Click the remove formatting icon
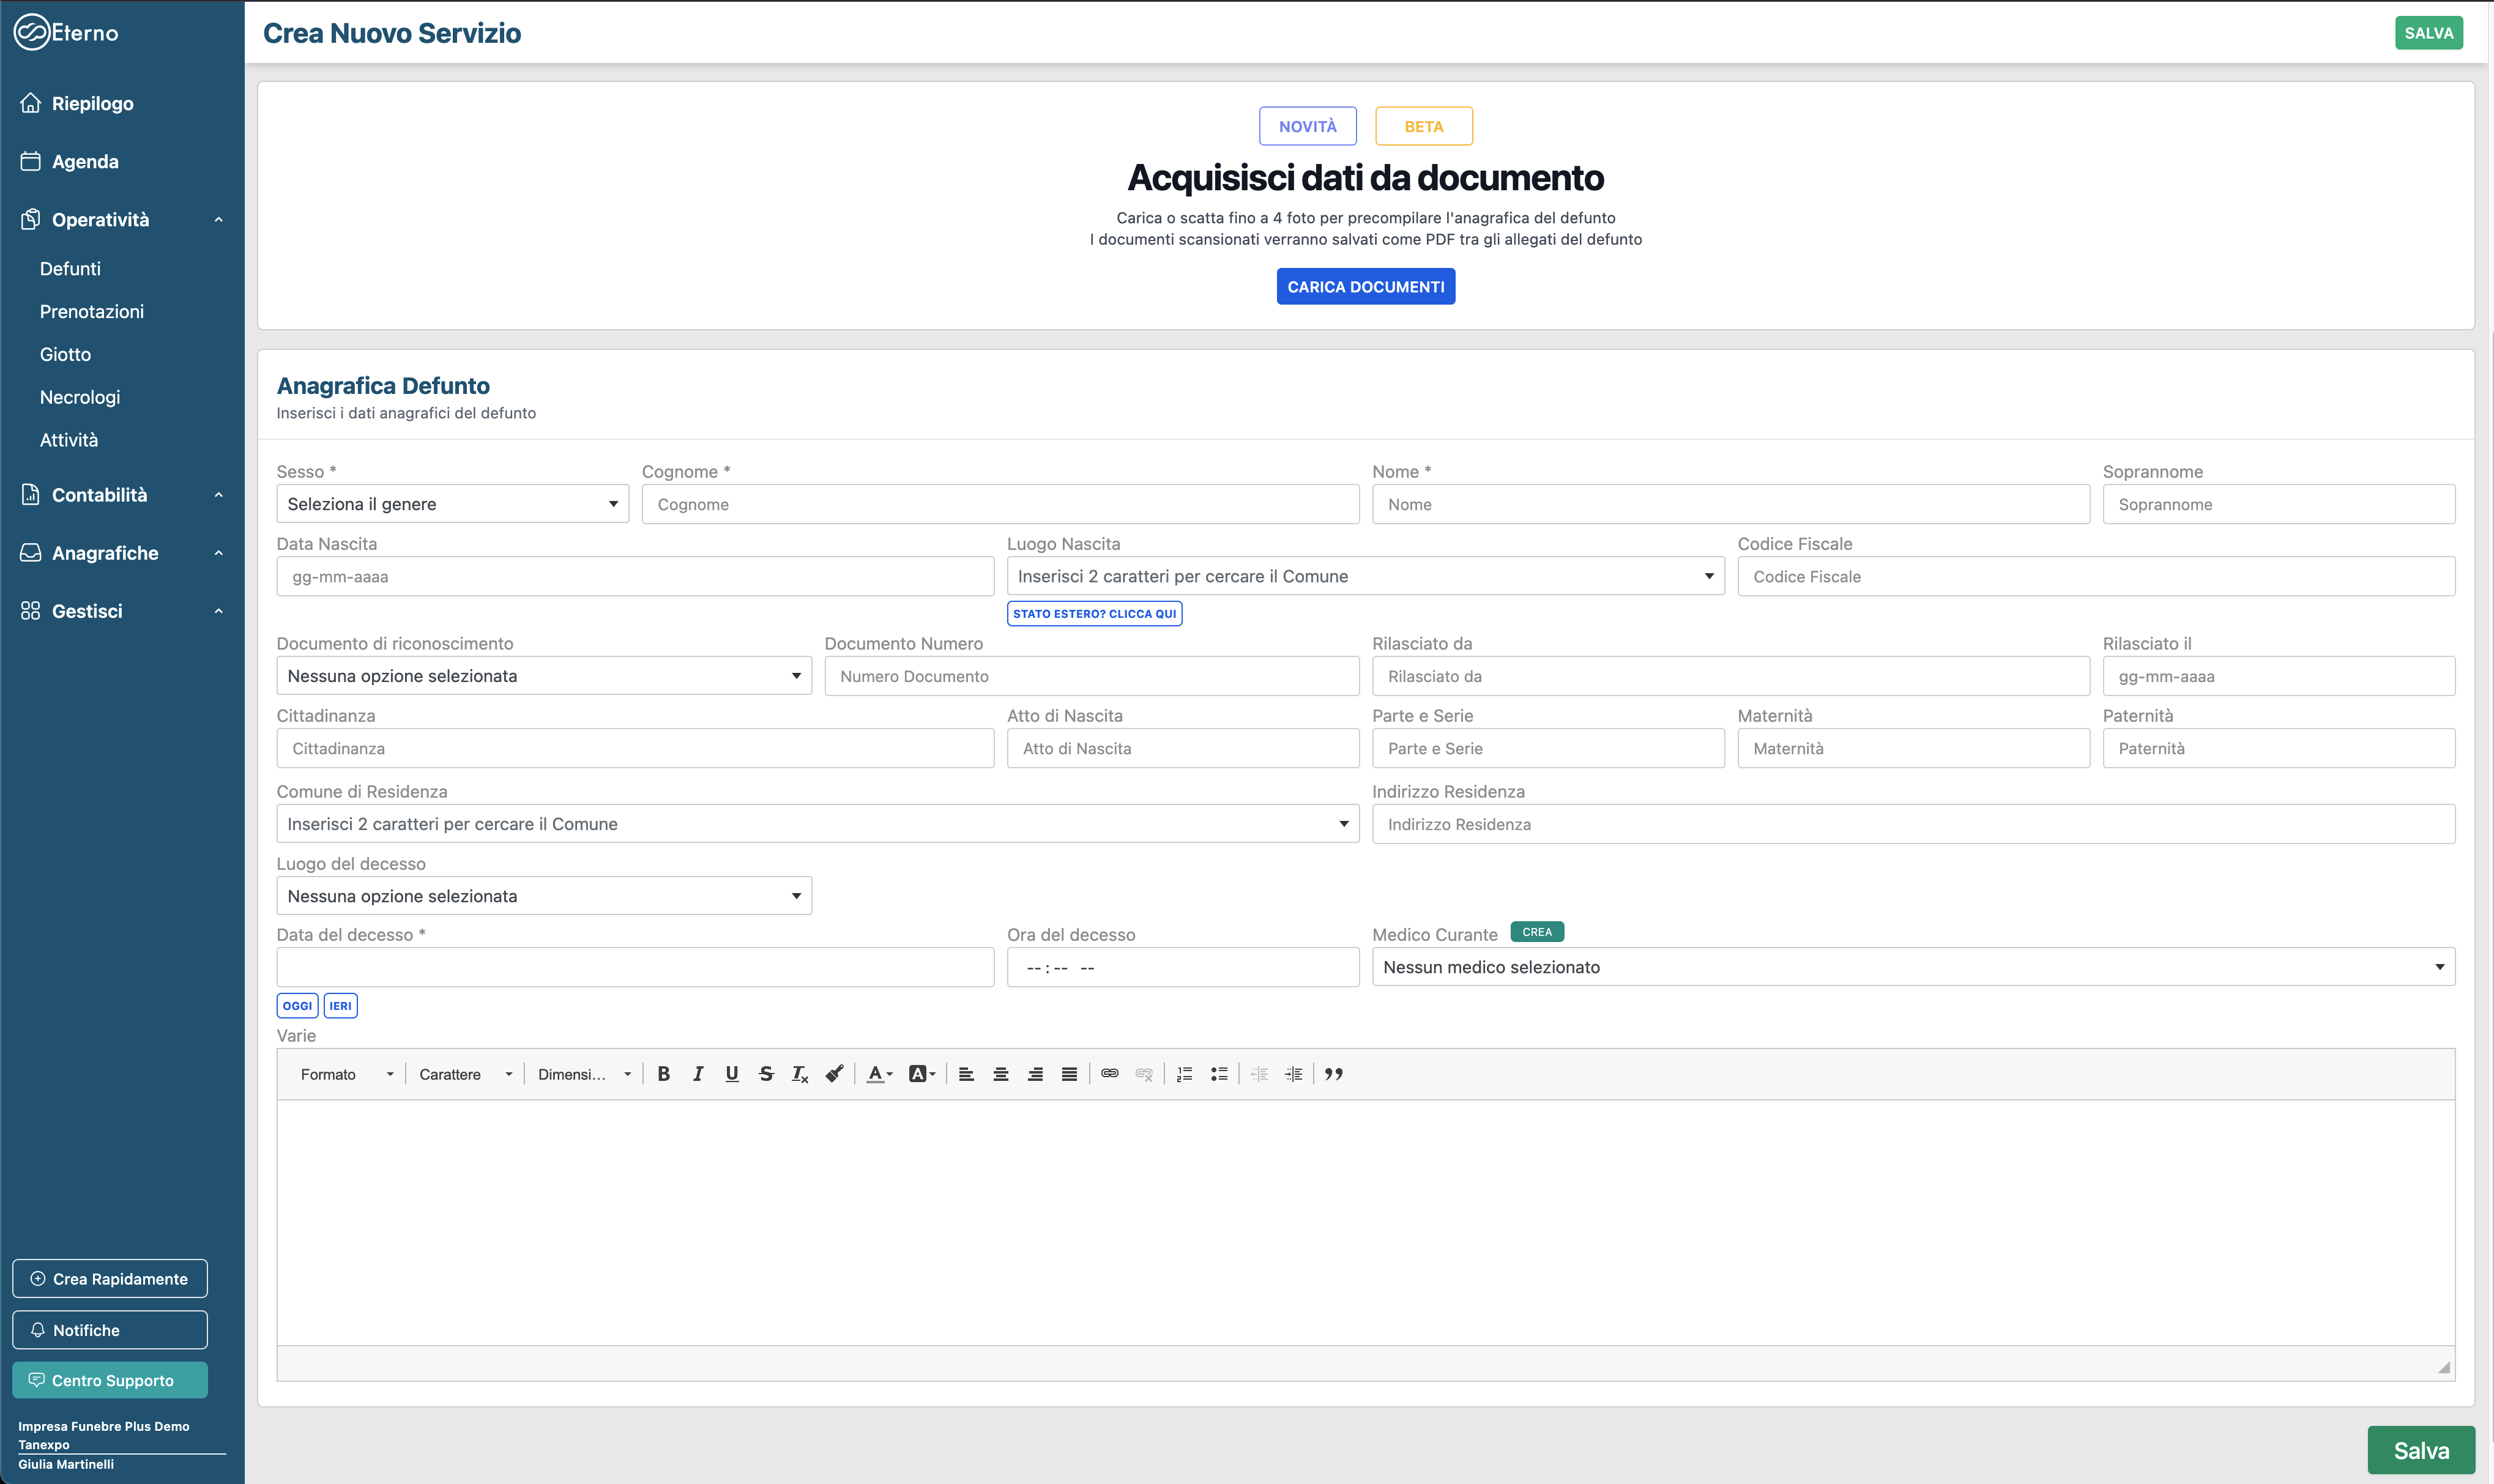The height and width of the screenshot is (1484, 2494). click(800, 1074)
